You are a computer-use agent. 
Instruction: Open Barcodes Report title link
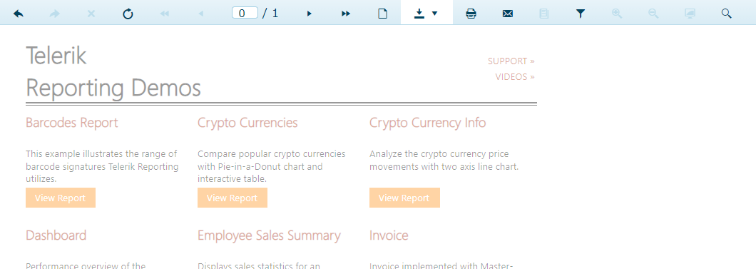(x=72, y=123)
